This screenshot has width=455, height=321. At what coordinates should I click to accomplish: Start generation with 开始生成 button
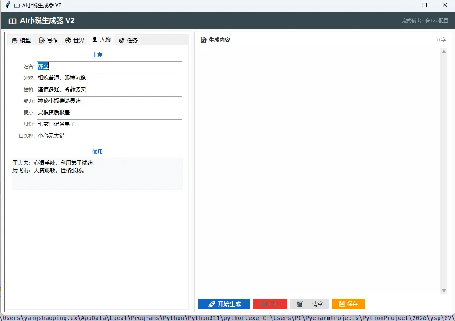pyautogui.click(x=224, y=304)
